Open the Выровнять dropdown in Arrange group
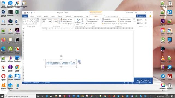The width and height of the screenshot is (175, 98). 122,24
